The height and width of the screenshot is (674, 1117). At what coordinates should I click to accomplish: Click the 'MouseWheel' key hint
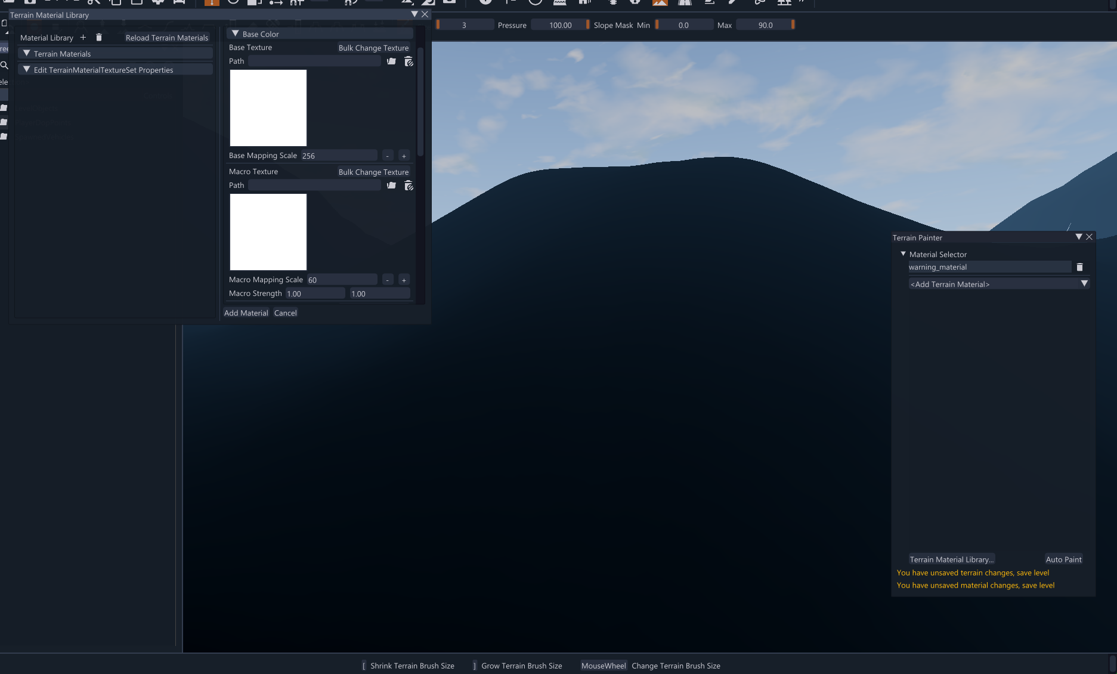tap(604, 666)
